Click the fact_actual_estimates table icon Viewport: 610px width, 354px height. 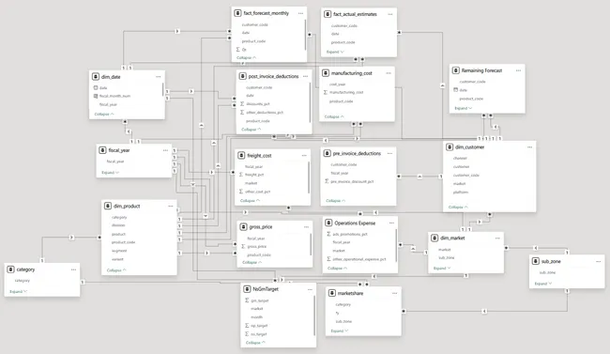pyautogui.click(x=328, y=14)
